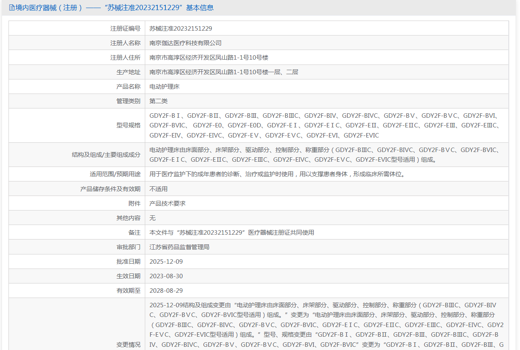Click the 批准日期 label

pos(129,262)
